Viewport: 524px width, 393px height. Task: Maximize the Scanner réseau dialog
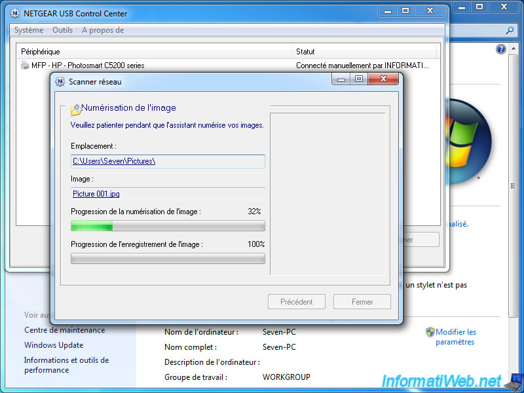point(358,79)
